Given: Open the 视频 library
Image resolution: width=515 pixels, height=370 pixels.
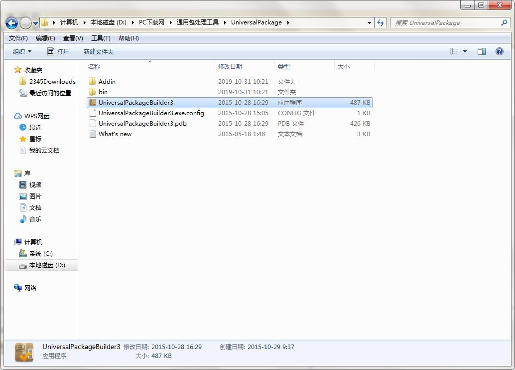Looking at the screenshot, I should coord(30,185).
